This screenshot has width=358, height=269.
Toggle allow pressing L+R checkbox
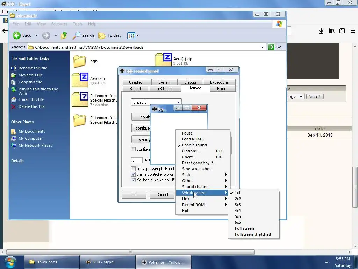click(x=133, y=169)
